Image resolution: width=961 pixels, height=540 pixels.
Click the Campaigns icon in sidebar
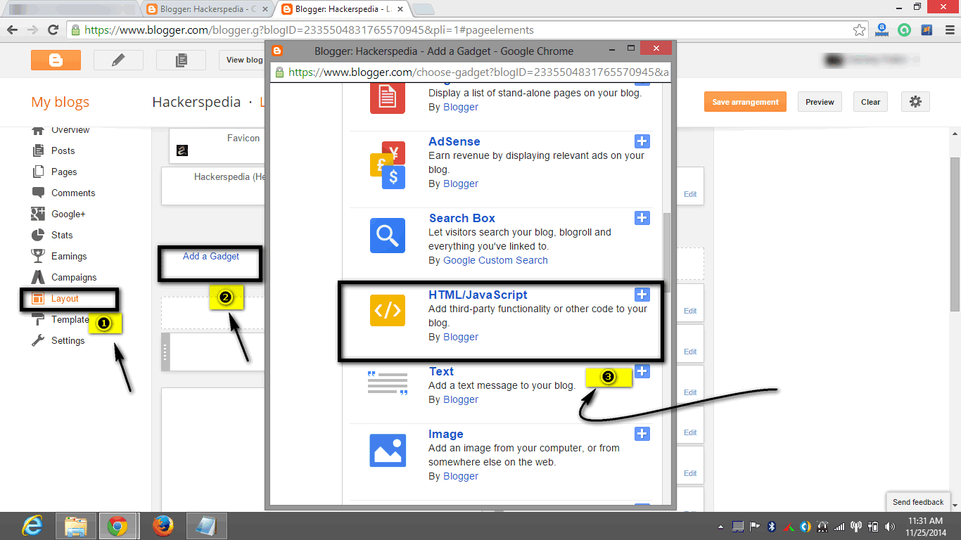point(38,277)
